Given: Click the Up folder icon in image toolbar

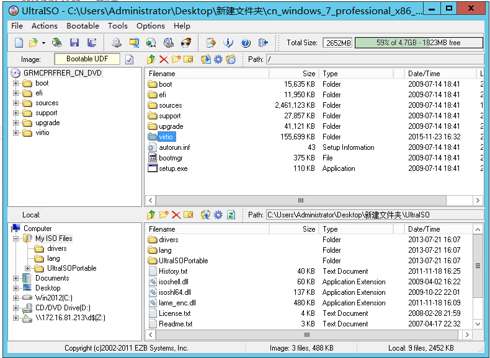Looking at the screenshot, I should click(x=151, y=59).
